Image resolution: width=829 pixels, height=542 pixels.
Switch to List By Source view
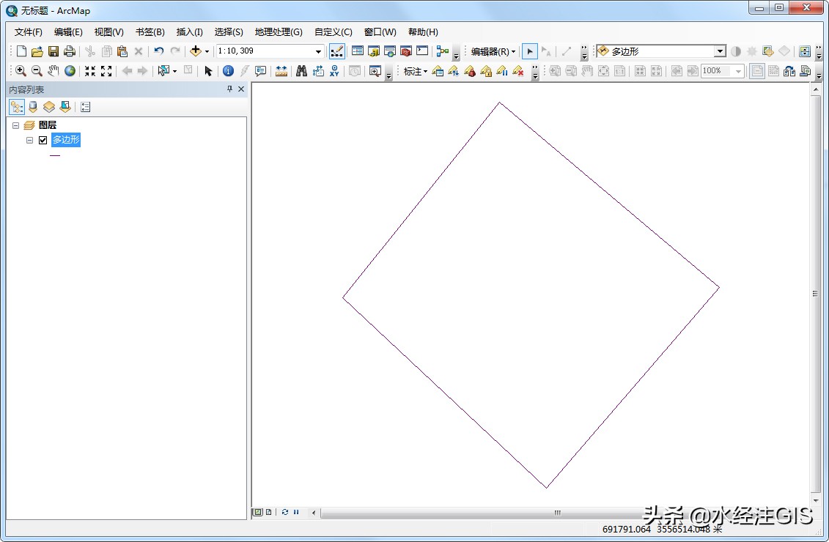click(33, 107)
